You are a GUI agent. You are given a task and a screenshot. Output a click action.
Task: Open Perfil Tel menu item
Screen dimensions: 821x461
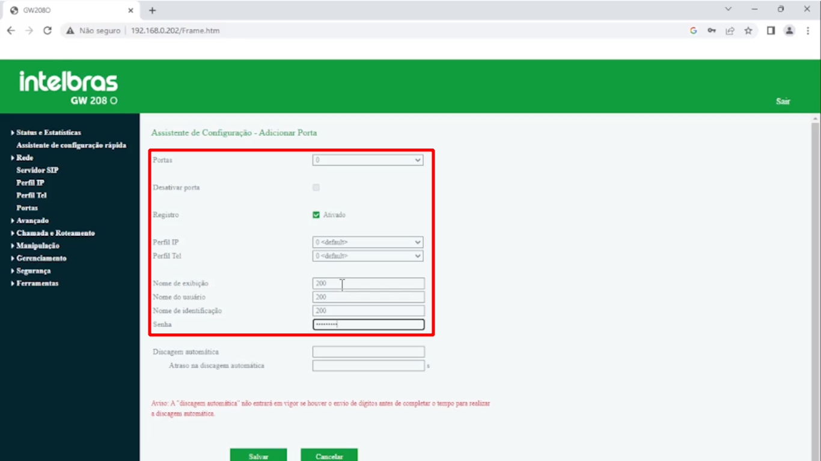(31, 196)
